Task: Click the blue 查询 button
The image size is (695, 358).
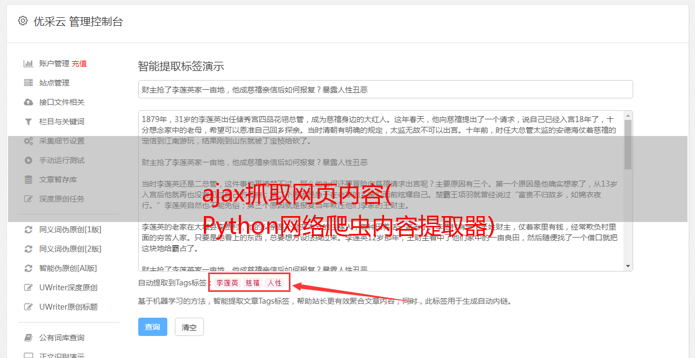Action: [153, 327]
